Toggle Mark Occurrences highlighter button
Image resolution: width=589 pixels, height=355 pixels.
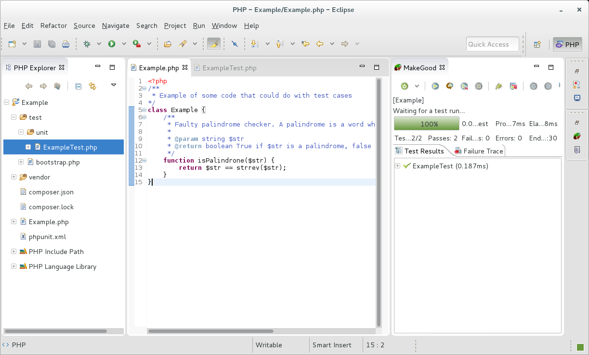pyautogui.click(x=214, y=44)
